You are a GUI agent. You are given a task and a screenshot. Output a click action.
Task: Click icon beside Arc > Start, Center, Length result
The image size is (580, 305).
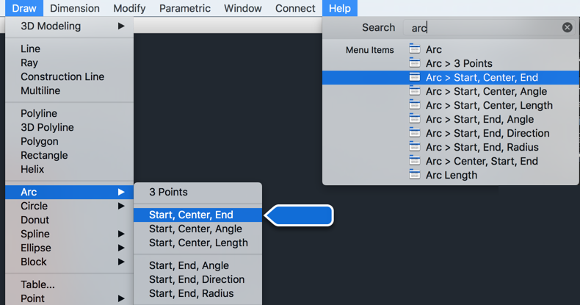point(415,105)
